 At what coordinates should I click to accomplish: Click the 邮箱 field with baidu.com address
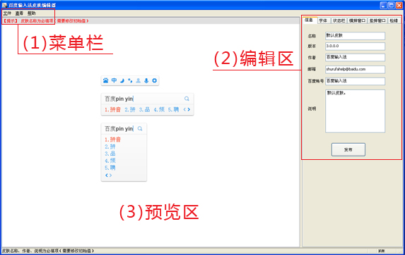click(355, 70)
